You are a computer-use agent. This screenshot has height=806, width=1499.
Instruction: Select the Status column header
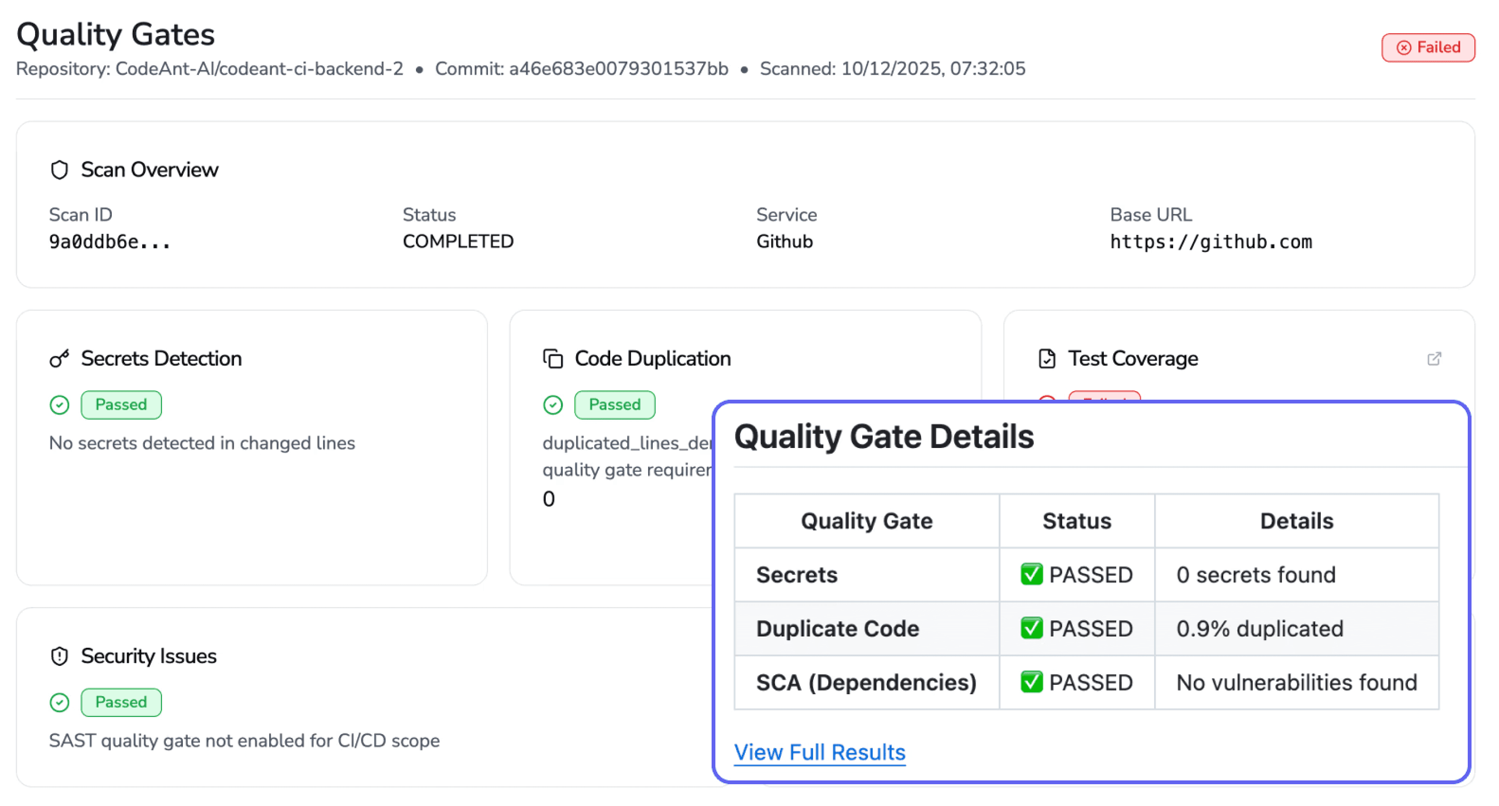[1075, 520]
